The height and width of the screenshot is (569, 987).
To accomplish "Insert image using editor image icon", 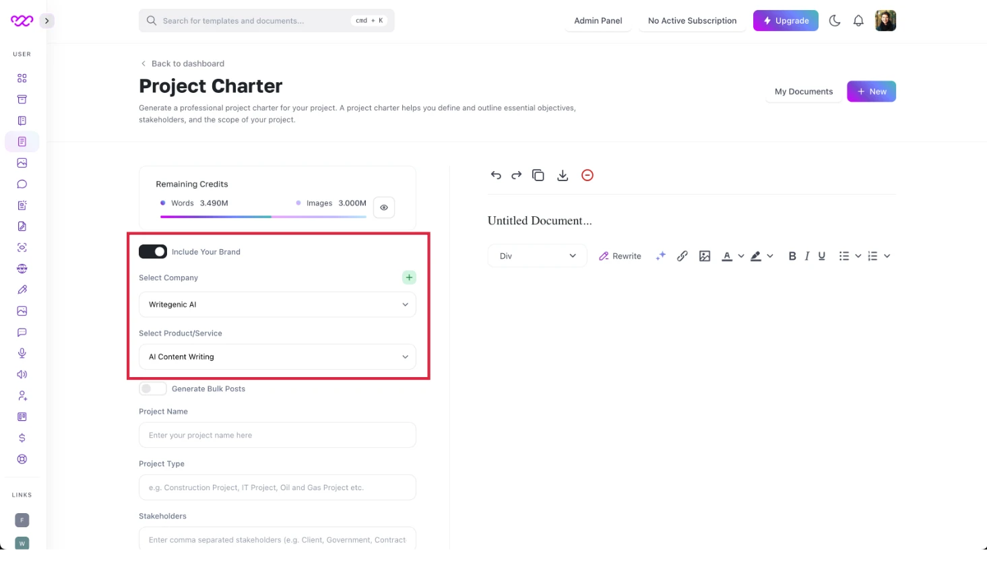I will point(705,256).
